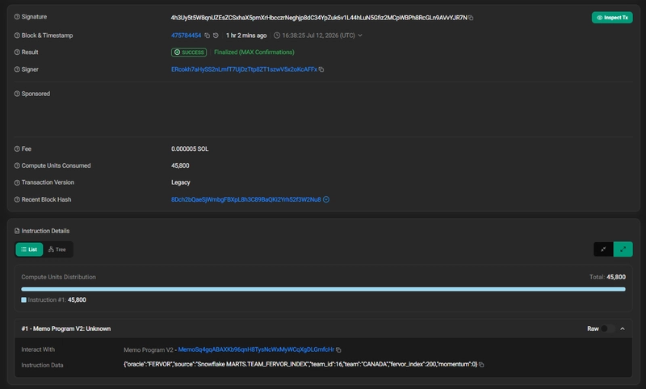
Task: Copy the block number 475784454
Action: (x=208, y=36)
